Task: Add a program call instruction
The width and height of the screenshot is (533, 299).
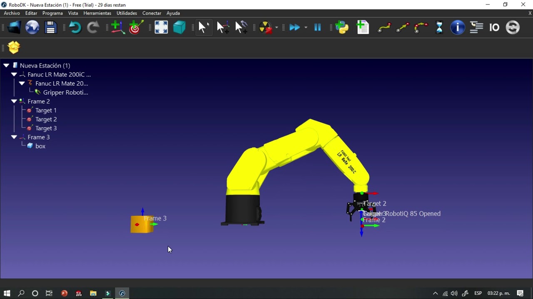Action: tap(476, 28)
